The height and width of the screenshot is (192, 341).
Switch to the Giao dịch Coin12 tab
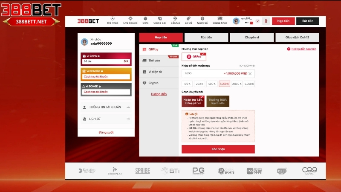pos(297,38)
